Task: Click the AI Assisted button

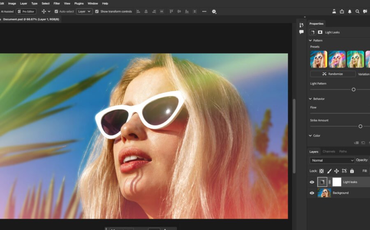Action: [x=7, y=11]
